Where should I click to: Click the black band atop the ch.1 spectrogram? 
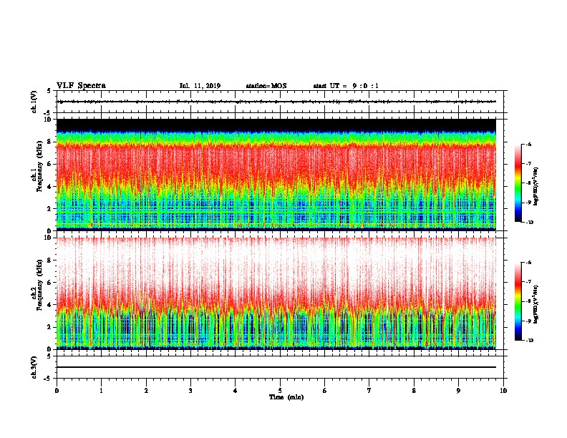click(276, 125)
